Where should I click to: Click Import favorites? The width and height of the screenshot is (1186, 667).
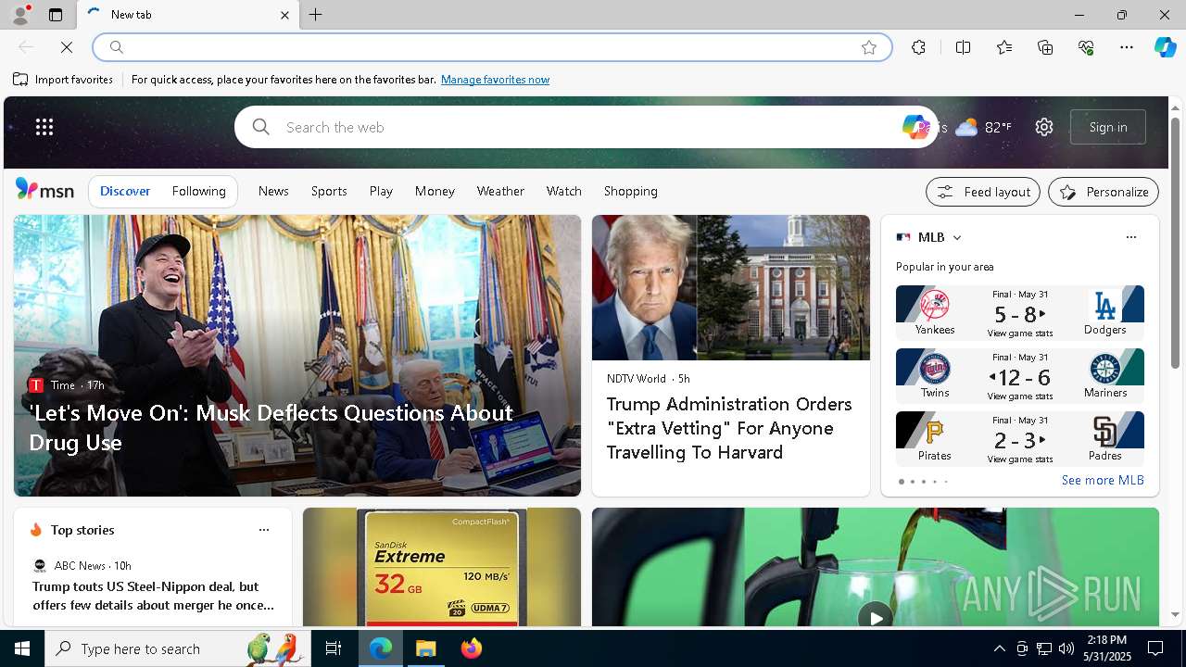[x=63, y=80]
